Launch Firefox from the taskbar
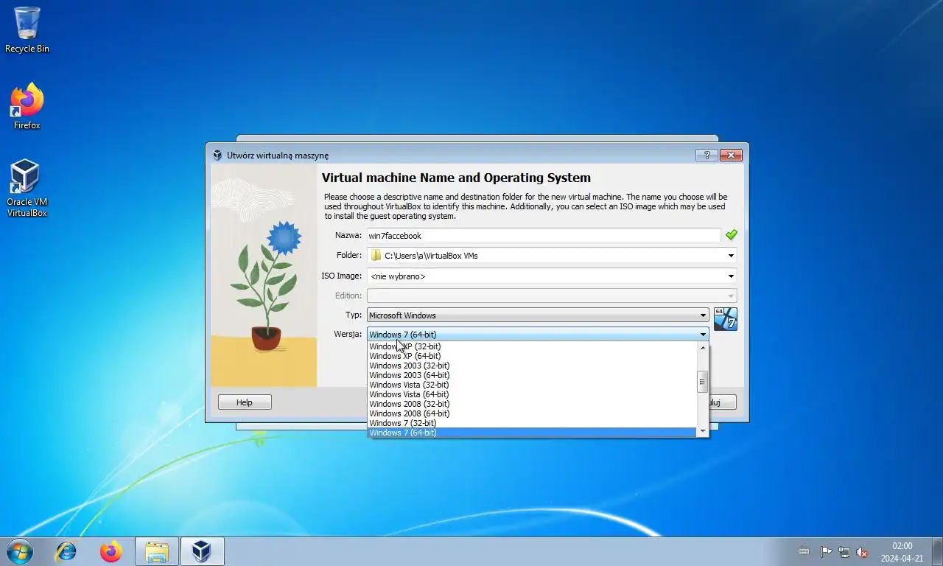 coord(111,551)
